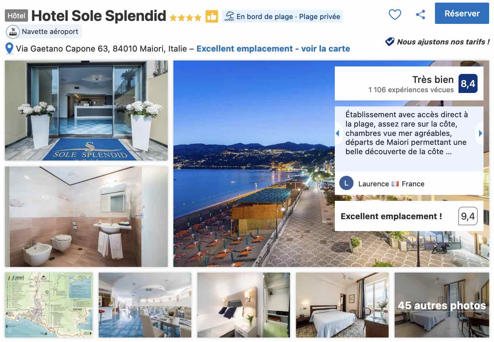Click the 8,4 review score badge
The image size is (494, 342).
pyautogui.click(x=468, y=84)
